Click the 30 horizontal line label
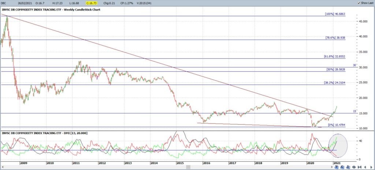Image resolution: width=375 pixels, height=170 pixels. pos(354,65)
